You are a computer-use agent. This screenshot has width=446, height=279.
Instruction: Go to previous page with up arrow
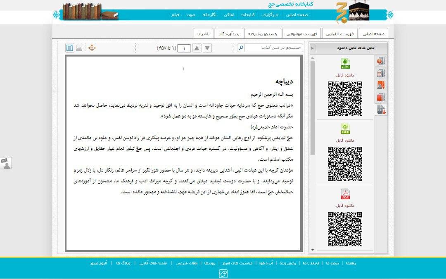(197, 48)
